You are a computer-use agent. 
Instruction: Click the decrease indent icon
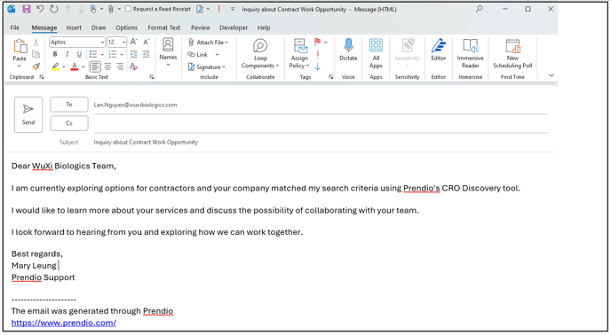click(133, 54)
